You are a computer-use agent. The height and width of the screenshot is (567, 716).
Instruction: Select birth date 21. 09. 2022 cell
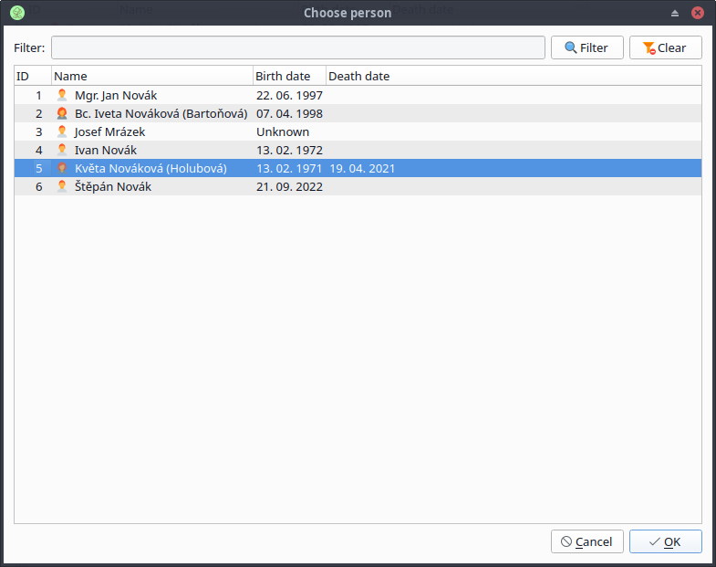click(x=289, y=186)
